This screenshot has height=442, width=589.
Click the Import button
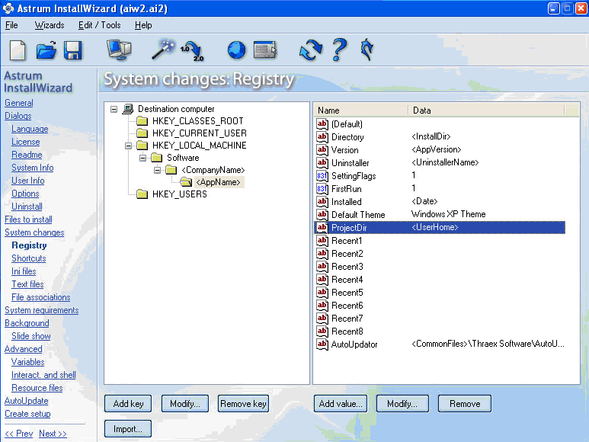coord(128,429)
